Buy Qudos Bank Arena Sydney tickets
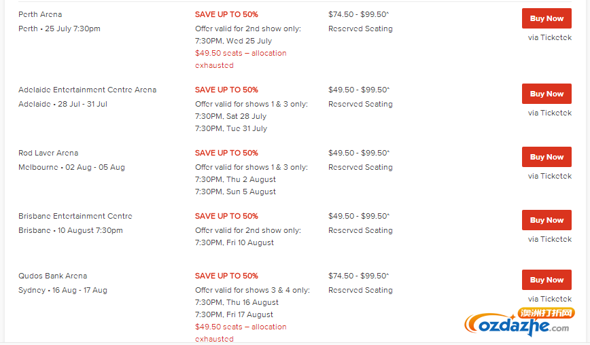The width and height of the screenshot is (590, 345). 546,280
